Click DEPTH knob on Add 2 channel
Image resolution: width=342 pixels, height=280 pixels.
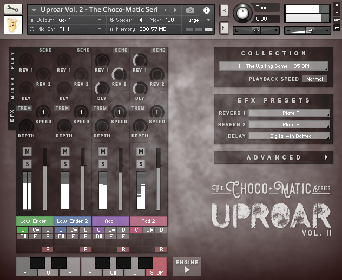tap(140, 126)
